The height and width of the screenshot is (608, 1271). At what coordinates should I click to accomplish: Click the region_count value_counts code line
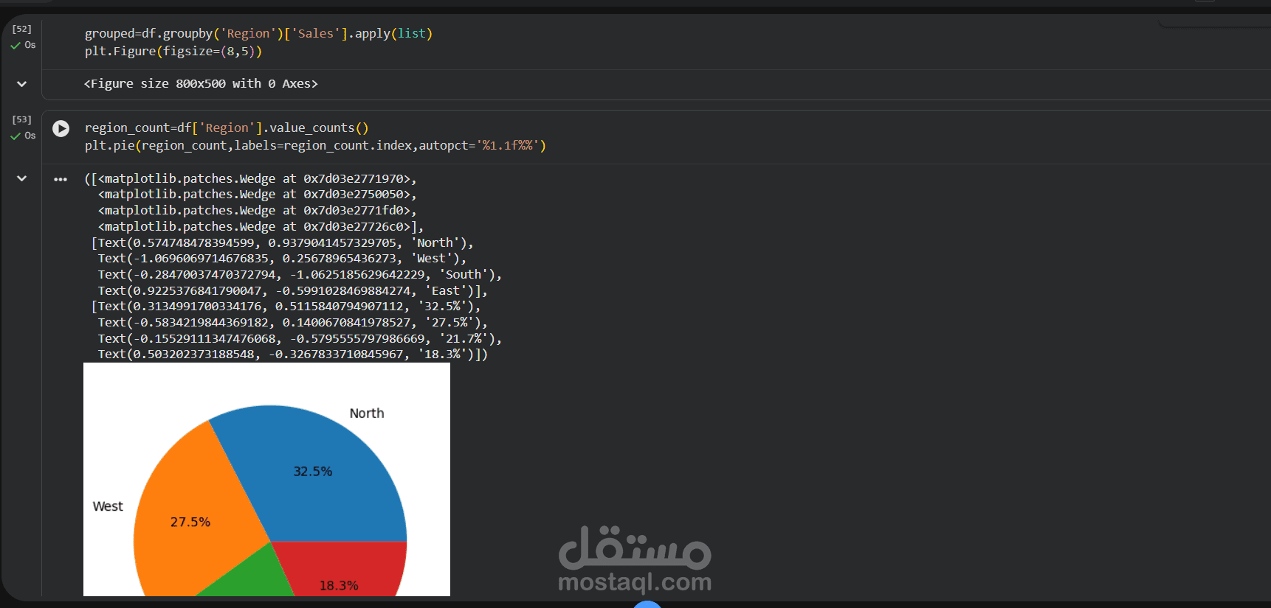coord(227,127)
